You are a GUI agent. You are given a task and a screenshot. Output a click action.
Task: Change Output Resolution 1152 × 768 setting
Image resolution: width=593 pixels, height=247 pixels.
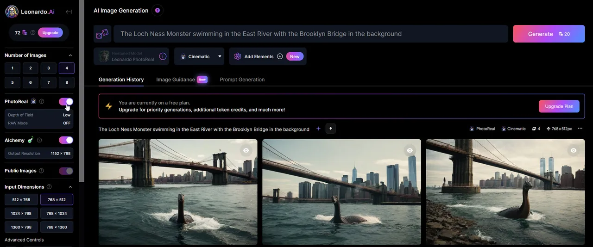[x=39, y=154]
